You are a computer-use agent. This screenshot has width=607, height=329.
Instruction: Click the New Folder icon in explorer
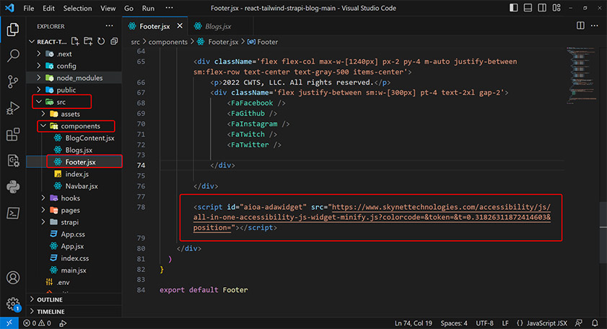88,41
